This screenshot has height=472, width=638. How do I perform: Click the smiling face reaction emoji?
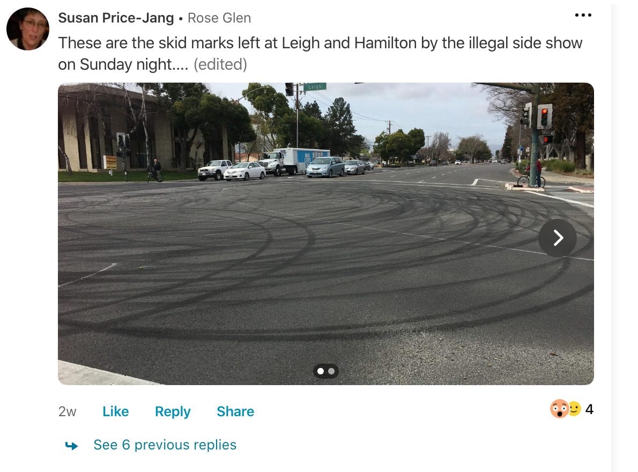point(575,409)
